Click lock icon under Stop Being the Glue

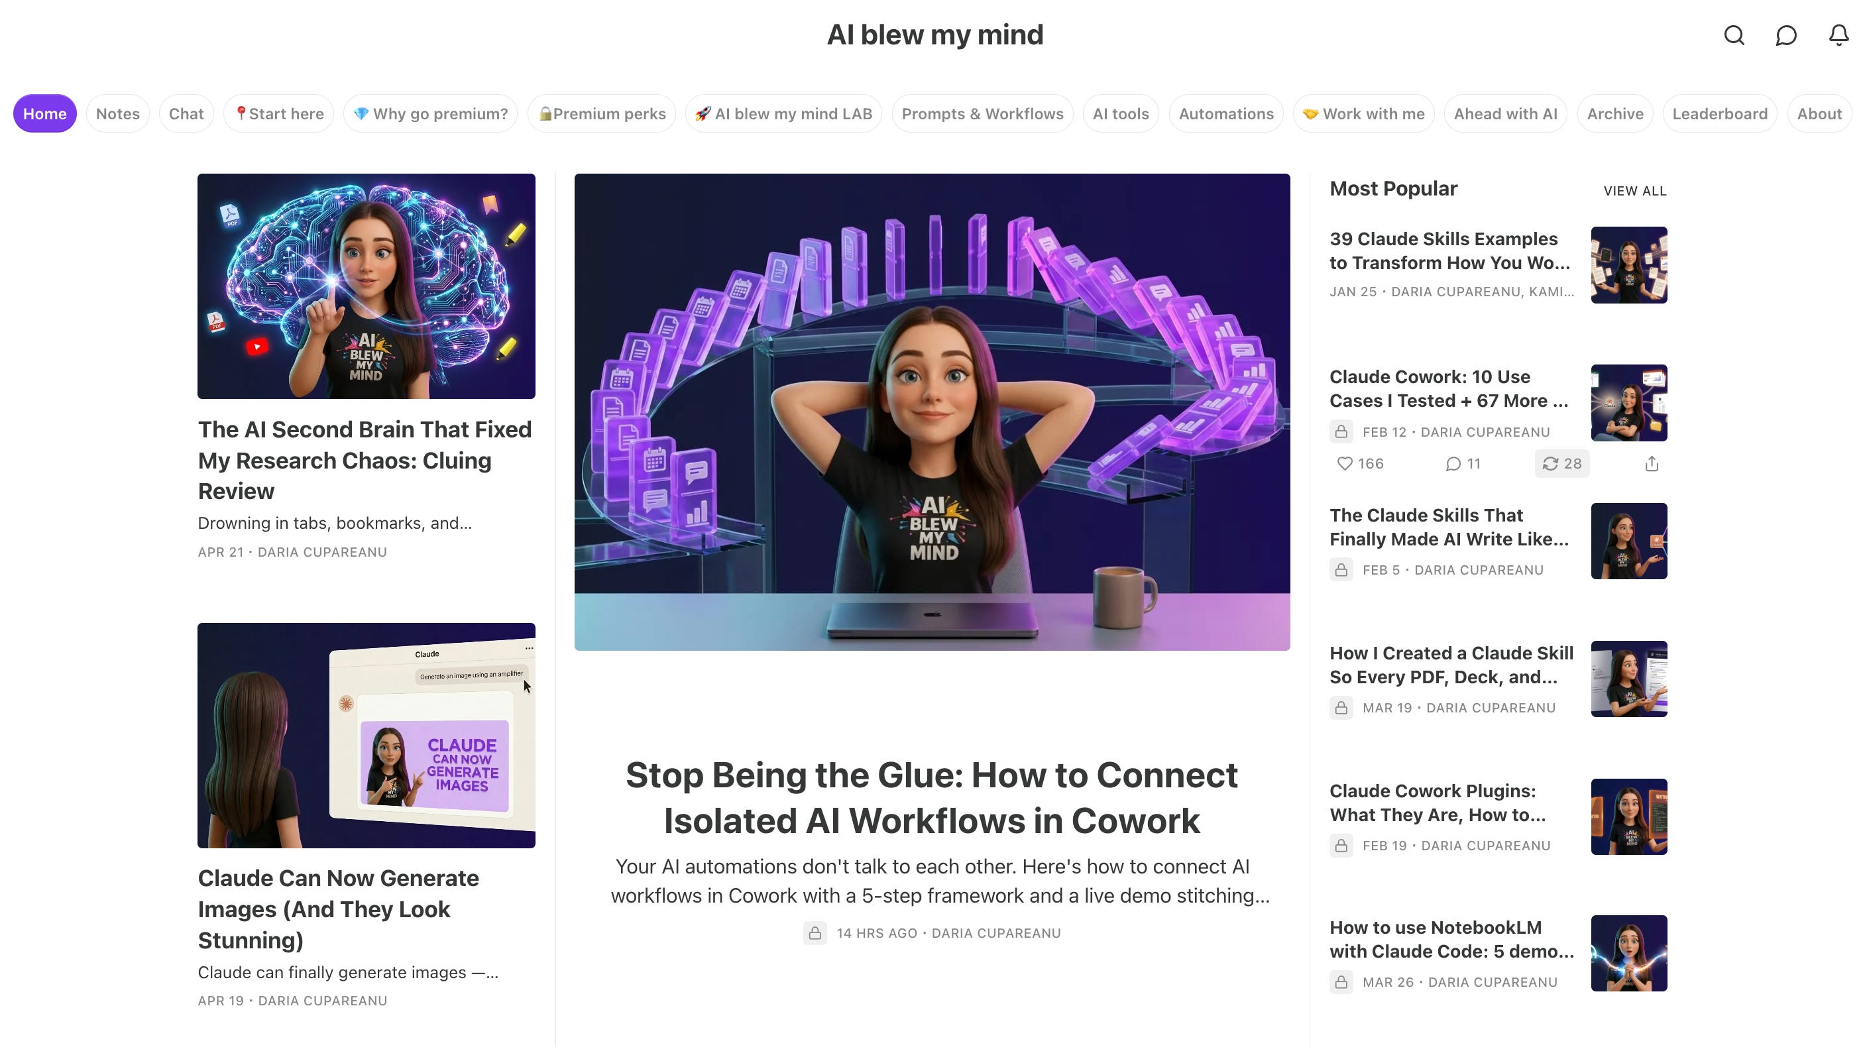pyautogui.click(x=815, y=933)
